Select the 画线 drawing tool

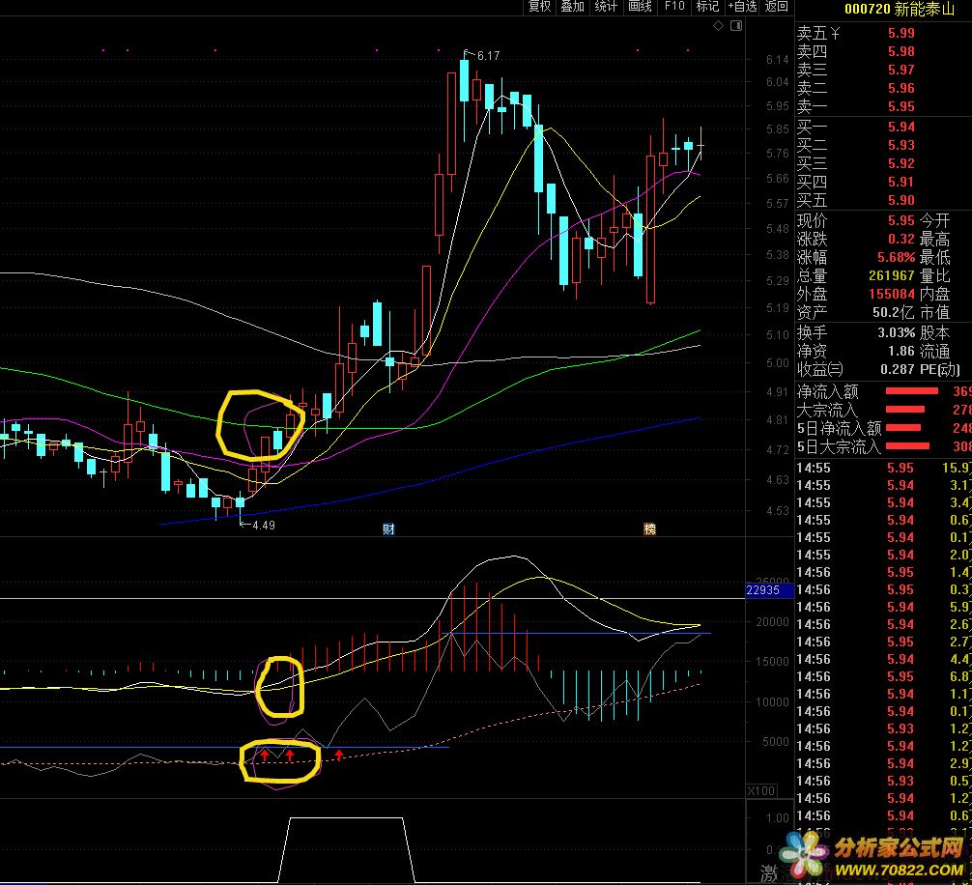pos(640,7)
